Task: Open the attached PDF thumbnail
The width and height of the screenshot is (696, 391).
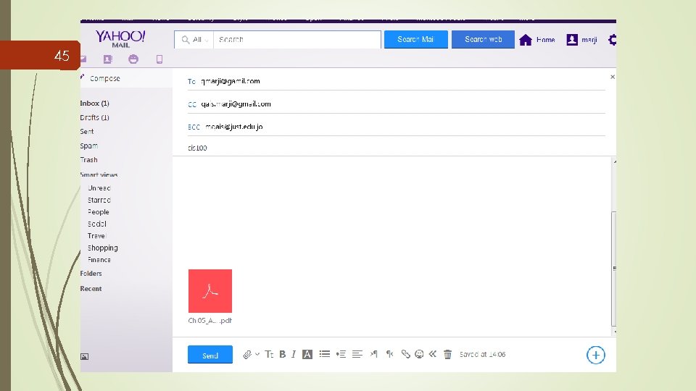Action: coord(210,291)
